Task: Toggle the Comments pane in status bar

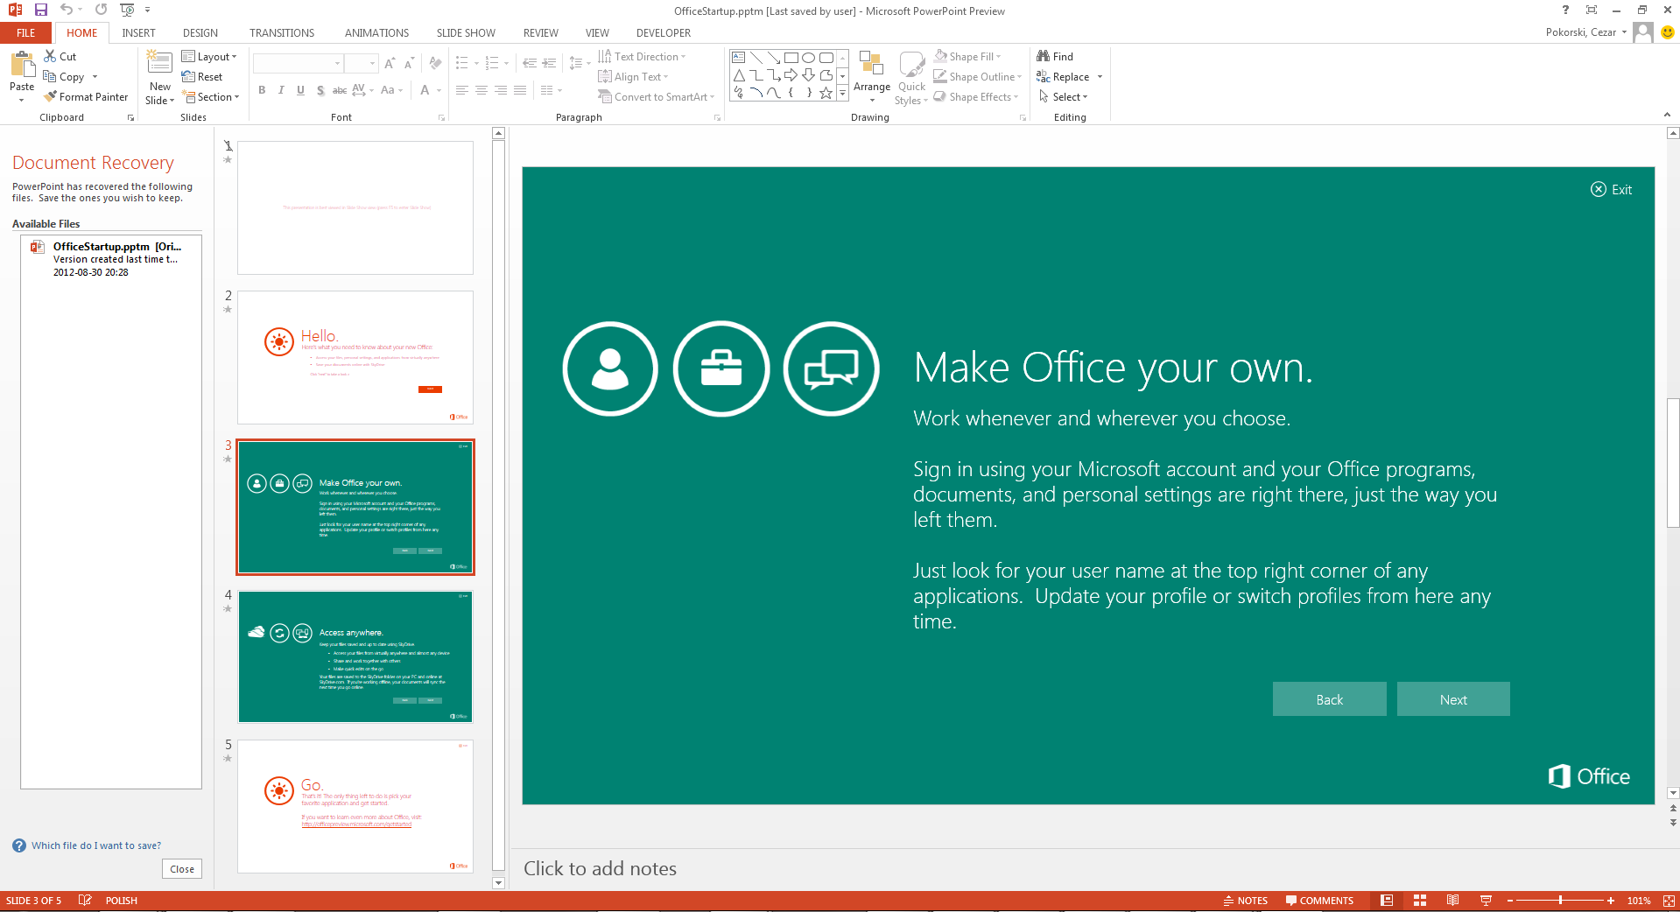Action: [1319, 901]
